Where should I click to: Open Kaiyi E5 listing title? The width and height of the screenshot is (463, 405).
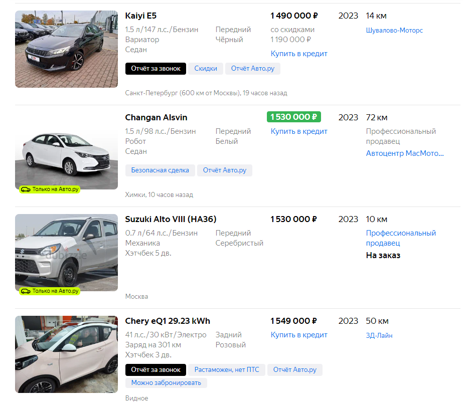[x=141, y=16]
